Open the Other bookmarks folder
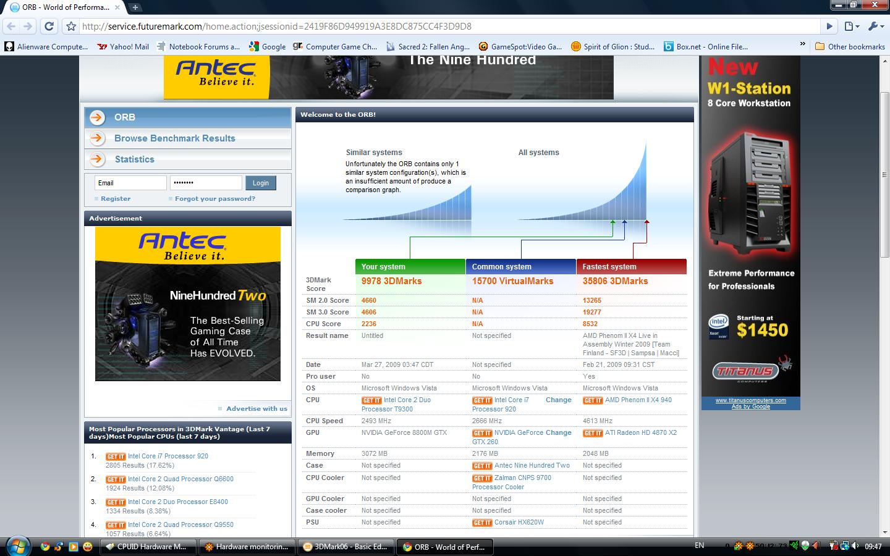 tap(850, 46)
